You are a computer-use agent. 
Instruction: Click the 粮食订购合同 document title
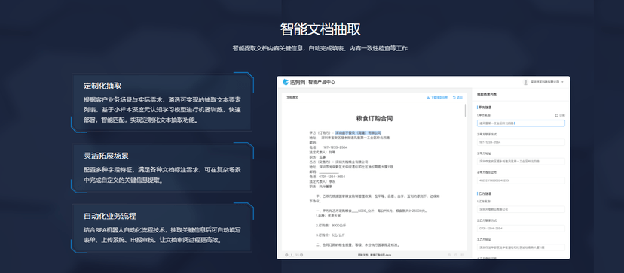tap(375, 118)
